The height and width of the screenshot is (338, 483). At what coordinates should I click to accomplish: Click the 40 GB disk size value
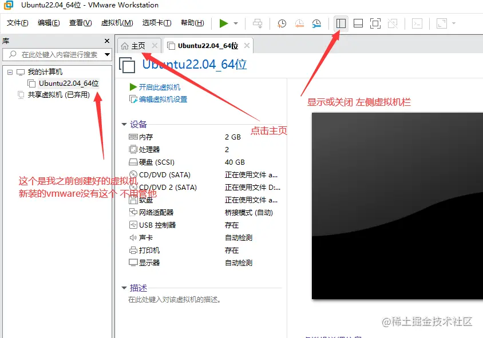pyautogui.click(x=235, y=162)
